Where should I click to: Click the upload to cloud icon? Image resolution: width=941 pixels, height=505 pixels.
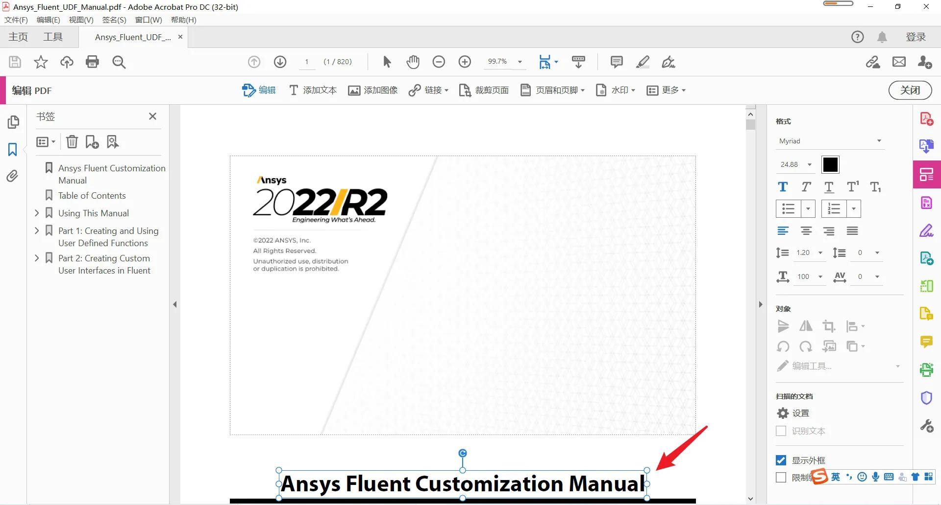pyautogui.click(x=67, y=62)
